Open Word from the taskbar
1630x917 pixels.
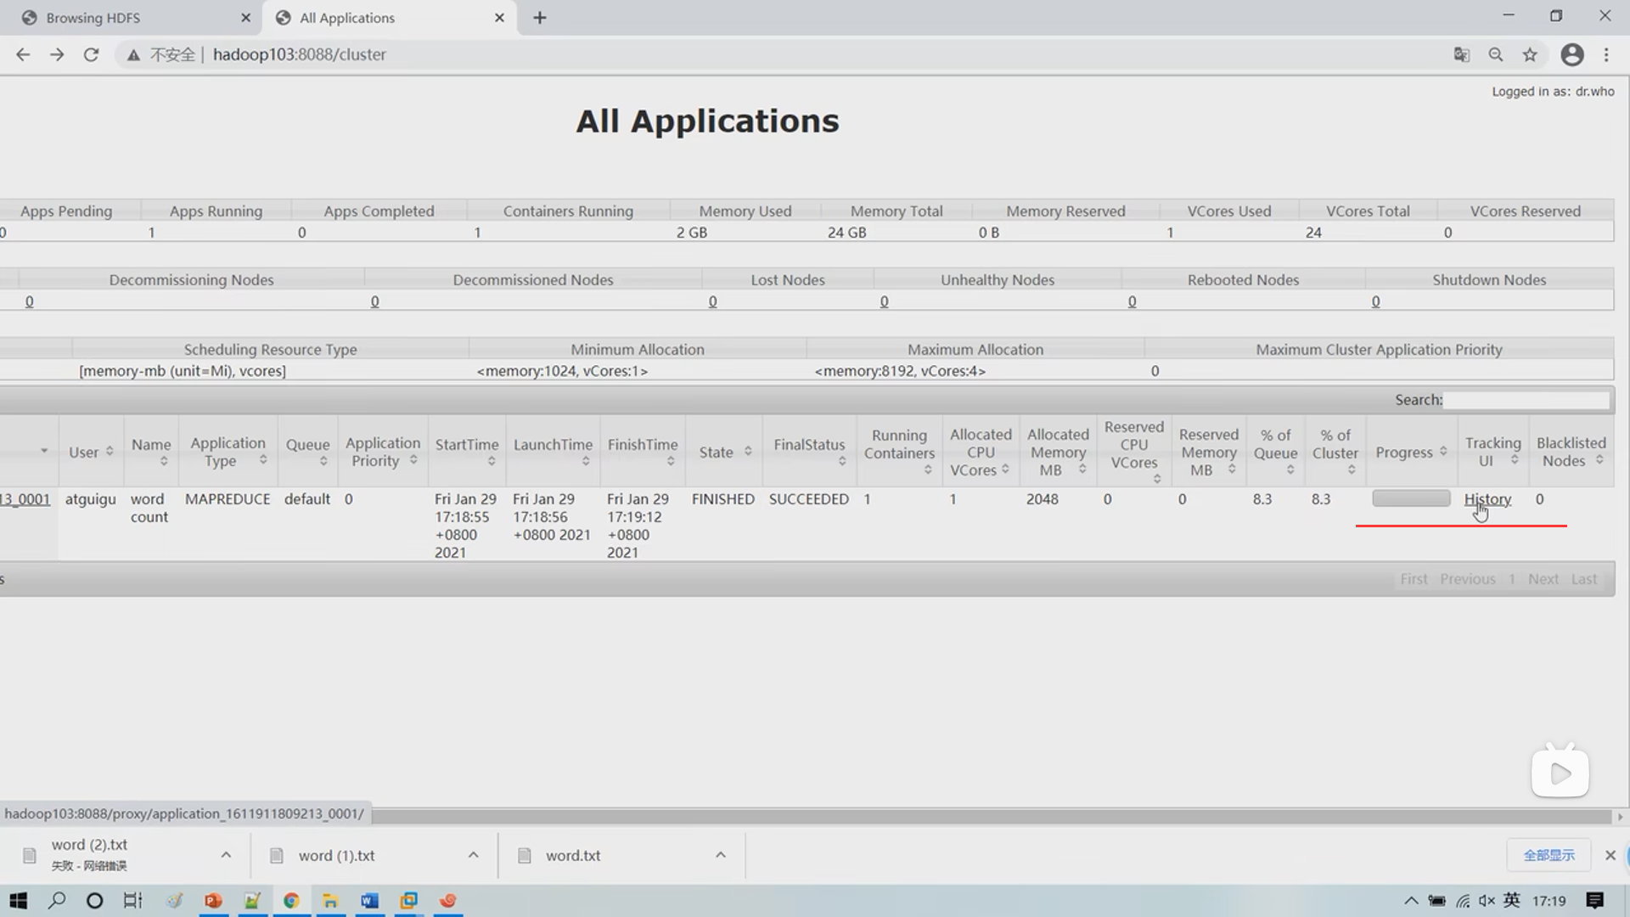[369, 901]
